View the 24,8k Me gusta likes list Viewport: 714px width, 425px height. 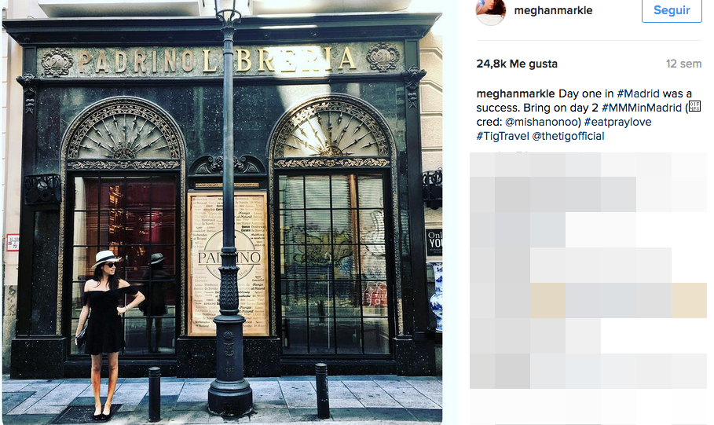pyautogui.click(x=517, y=64)
